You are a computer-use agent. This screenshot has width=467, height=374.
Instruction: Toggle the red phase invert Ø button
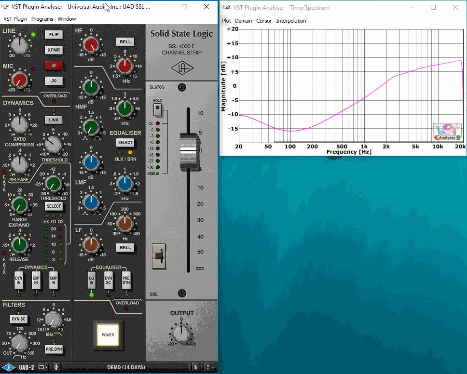point(54,66)
